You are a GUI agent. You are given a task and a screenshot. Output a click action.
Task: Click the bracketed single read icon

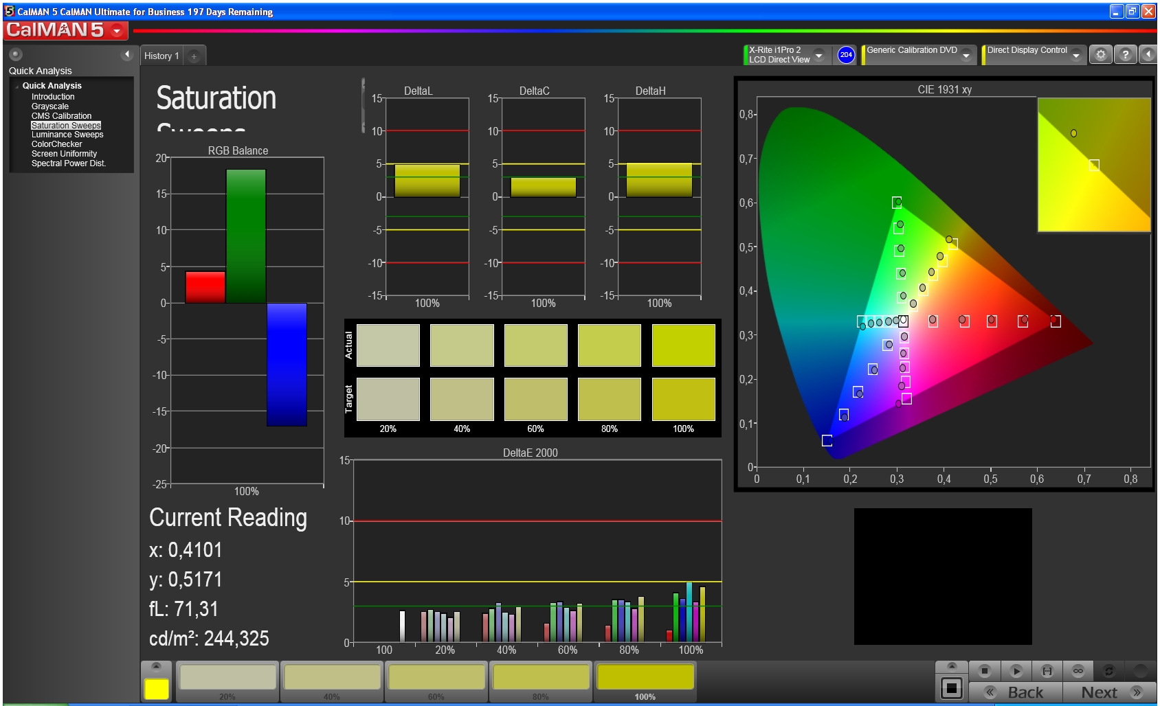pos(1047,671)
